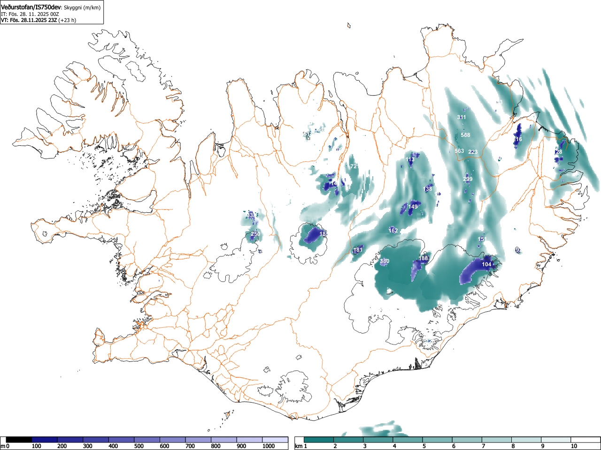
Task: Click the visibility value 181
Action: click(358, 250)
